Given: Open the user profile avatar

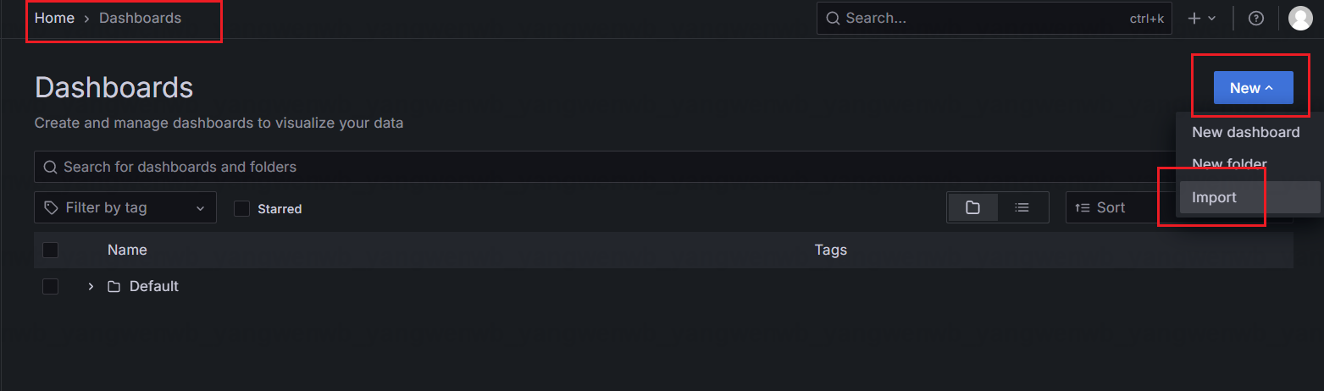Looking at the screenshot, I should coord(1299,18).
